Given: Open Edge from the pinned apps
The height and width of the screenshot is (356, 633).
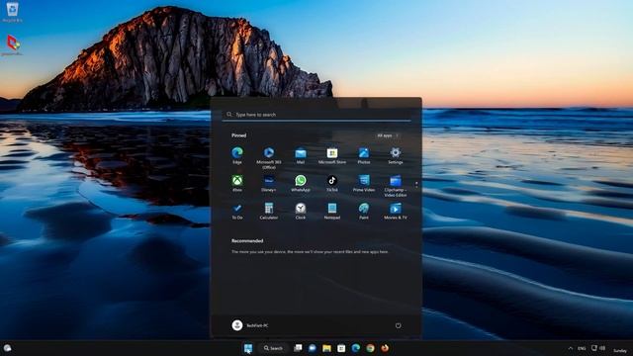Looking at the screenshot, I should pos(237,155).
